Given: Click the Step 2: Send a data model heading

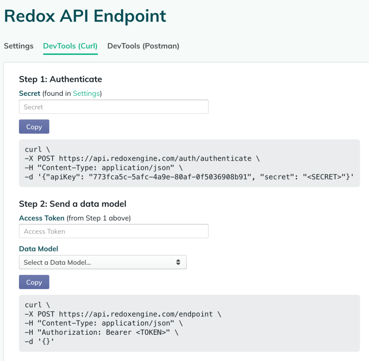Looking at the screenshot, I should [72, 204].
